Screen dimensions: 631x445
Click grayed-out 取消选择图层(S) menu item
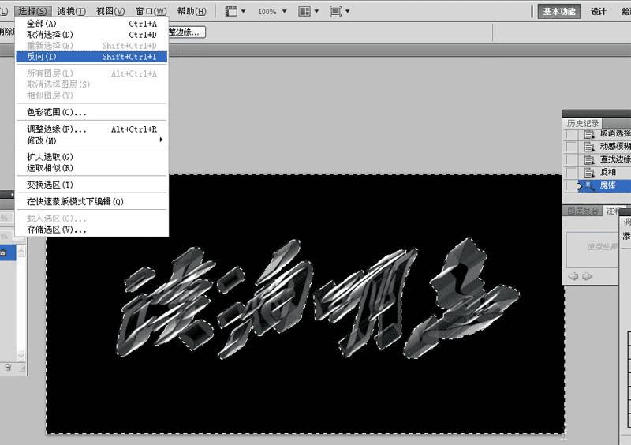[x=91, y=84]
